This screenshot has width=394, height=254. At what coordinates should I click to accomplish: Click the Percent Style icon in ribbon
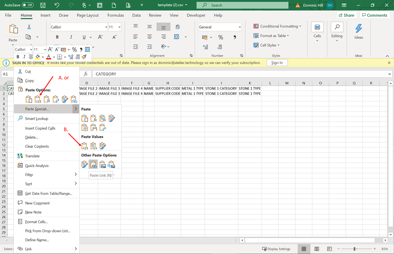[221, 37]
